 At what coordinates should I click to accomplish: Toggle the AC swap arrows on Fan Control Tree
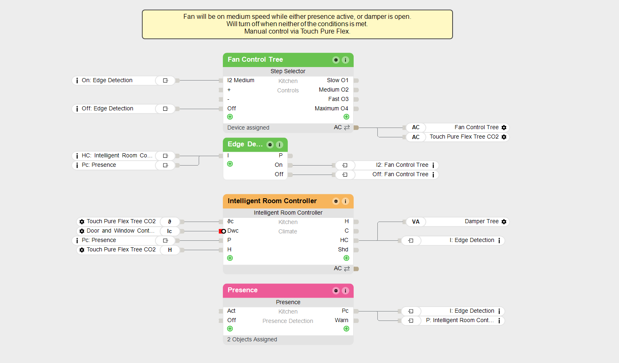click(347, 128)
